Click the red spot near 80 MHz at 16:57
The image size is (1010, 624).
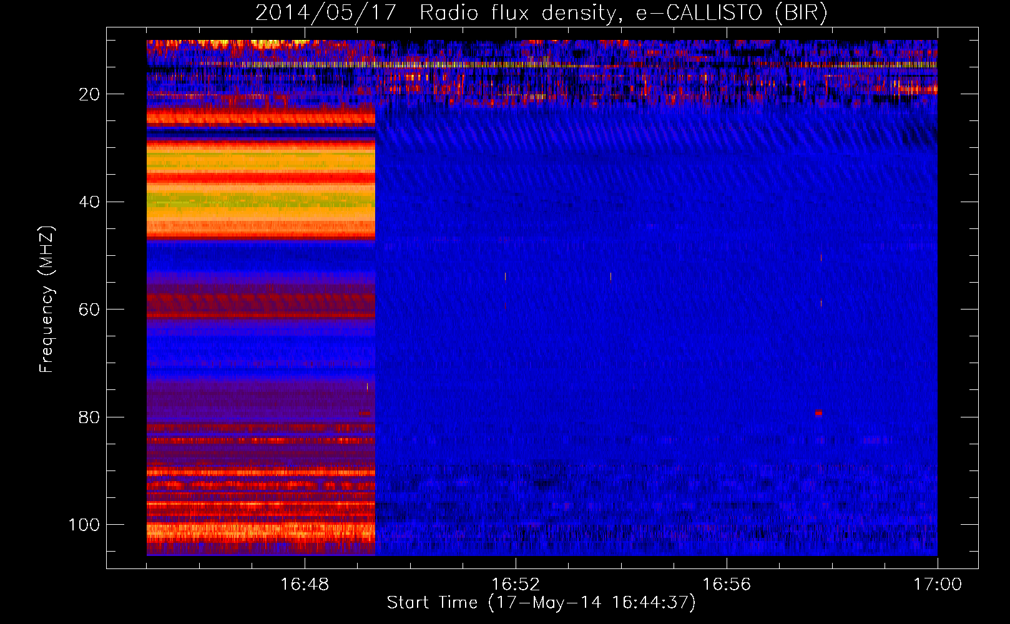tap(818, 413)
